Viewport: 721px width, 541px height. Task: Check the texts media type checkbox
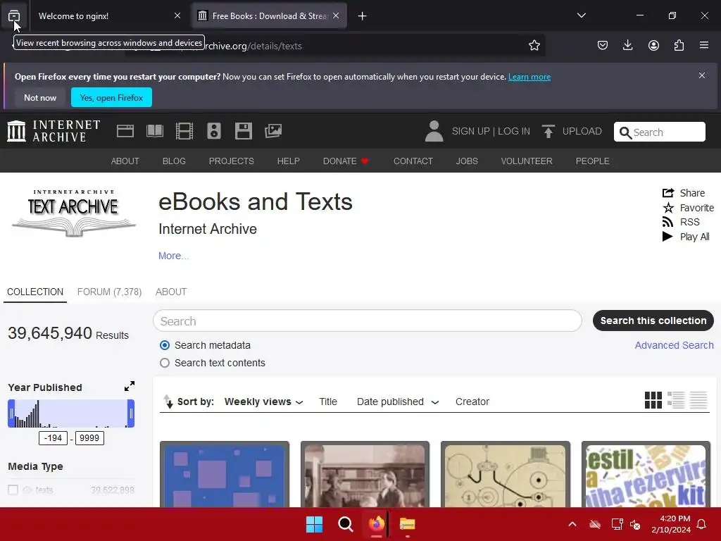13,490
